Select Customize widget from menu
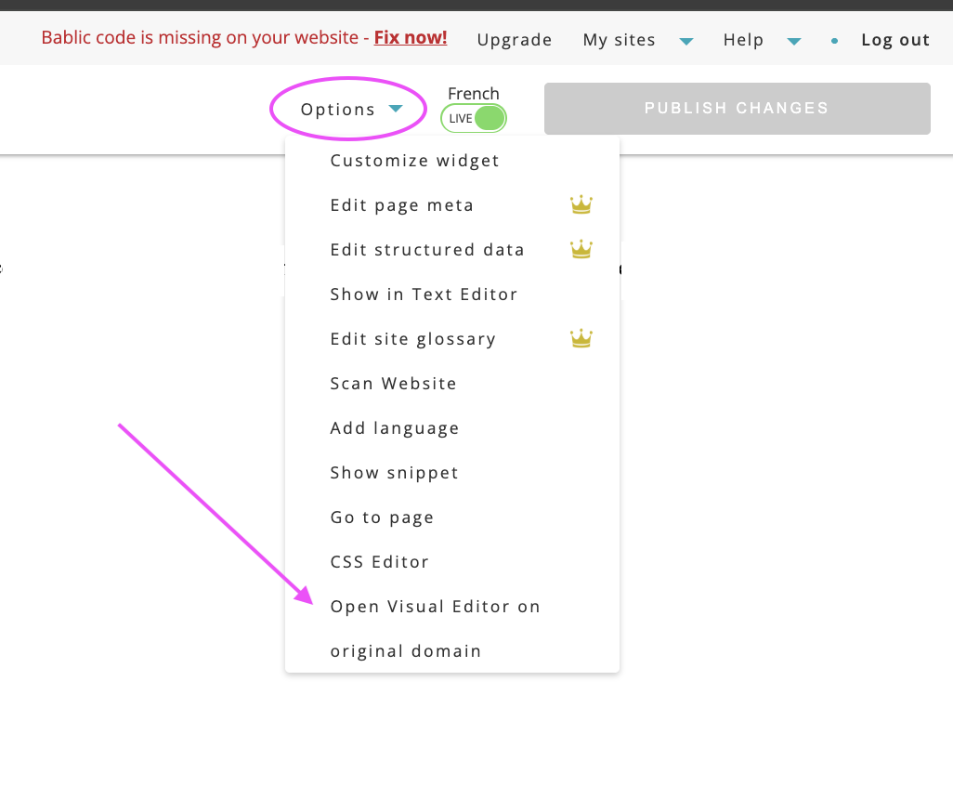The height and width of the screenshot is (786, 953). click(x=414, y=161)
